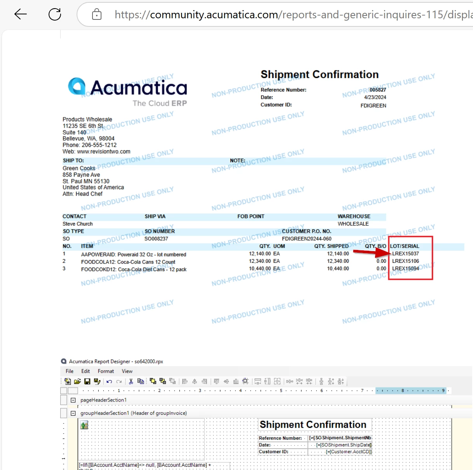Open the View menu in Report Designer
Viewport: 473px width, 470px height.
[127, 371]
